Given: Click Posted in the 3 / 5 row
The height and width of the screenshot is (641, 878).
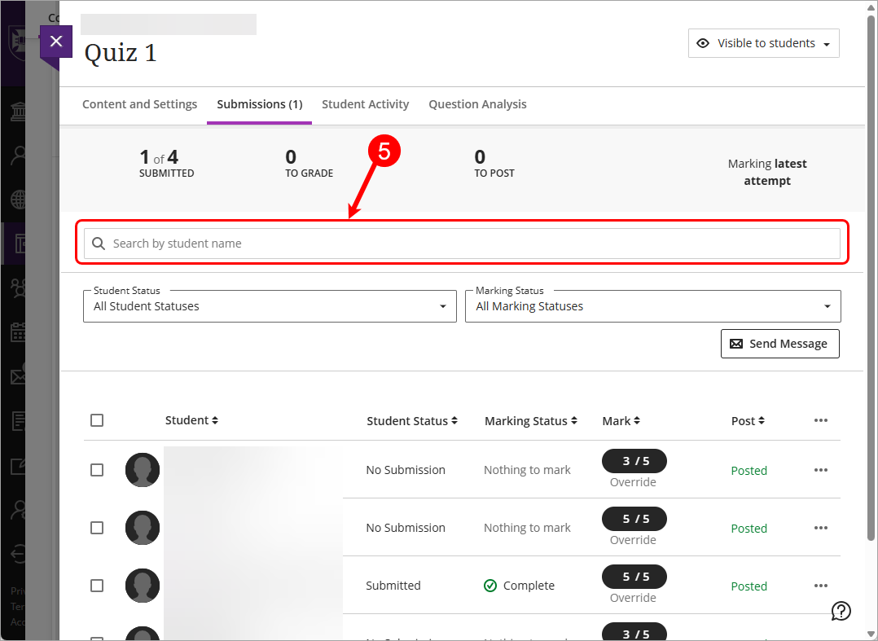Looking at the screenshot, I should coord(748,471).
